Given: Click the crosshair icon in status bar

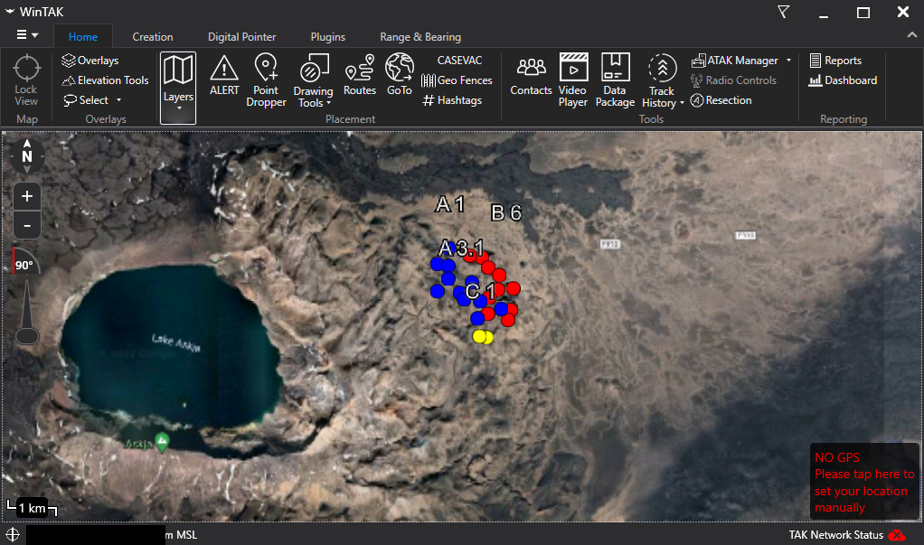Looking at the screenshot, I should (x=13, y=535).
